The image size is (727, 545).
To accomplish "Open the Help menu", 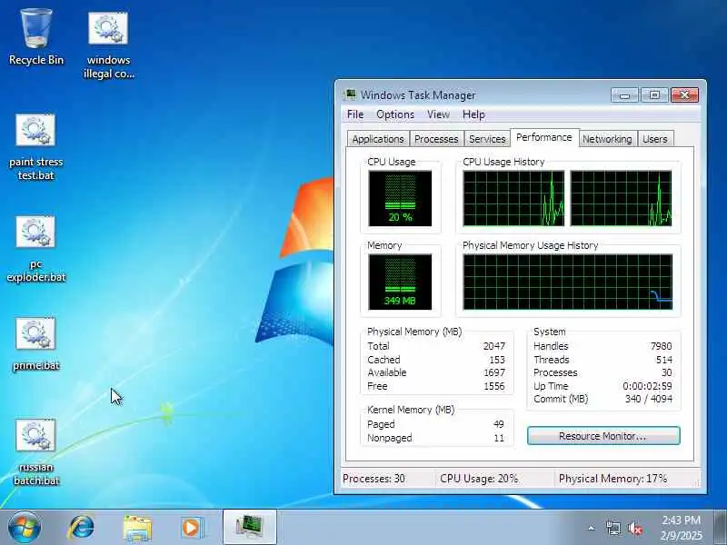I will tap(473, 114).
